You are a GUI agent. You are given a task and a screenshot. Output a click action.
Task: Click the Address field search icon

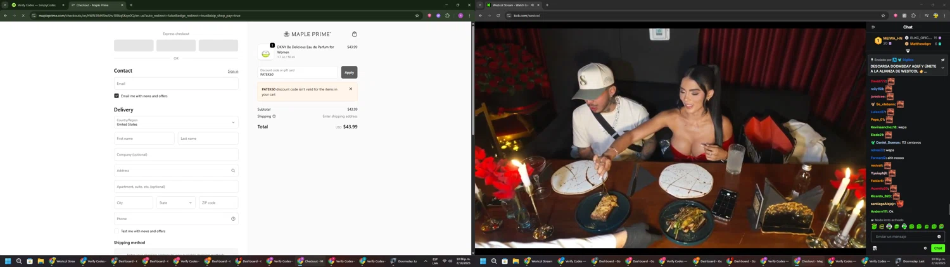click(x=233, y=171)
